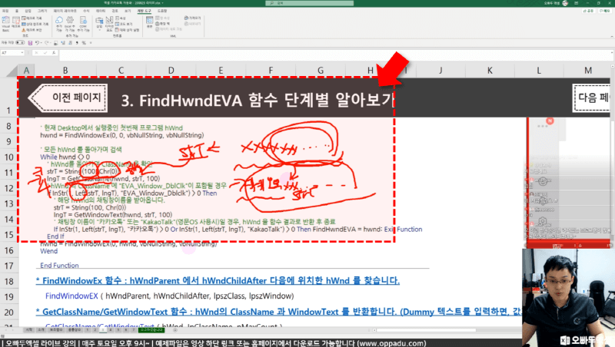Open the Visual Basic editor

pyautogui.click(x=6, y=25)
